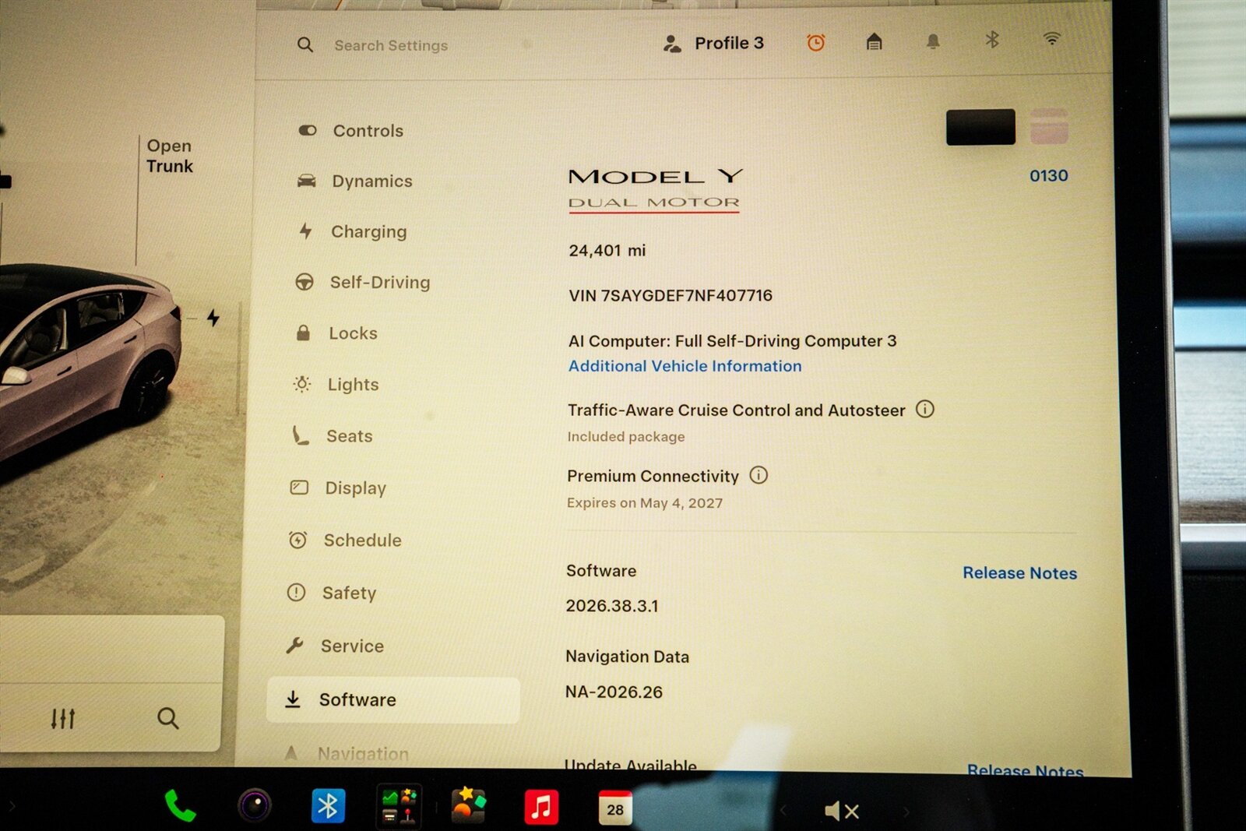
Task: Unmute with the muted speaker icon
Action: point(842,812)
